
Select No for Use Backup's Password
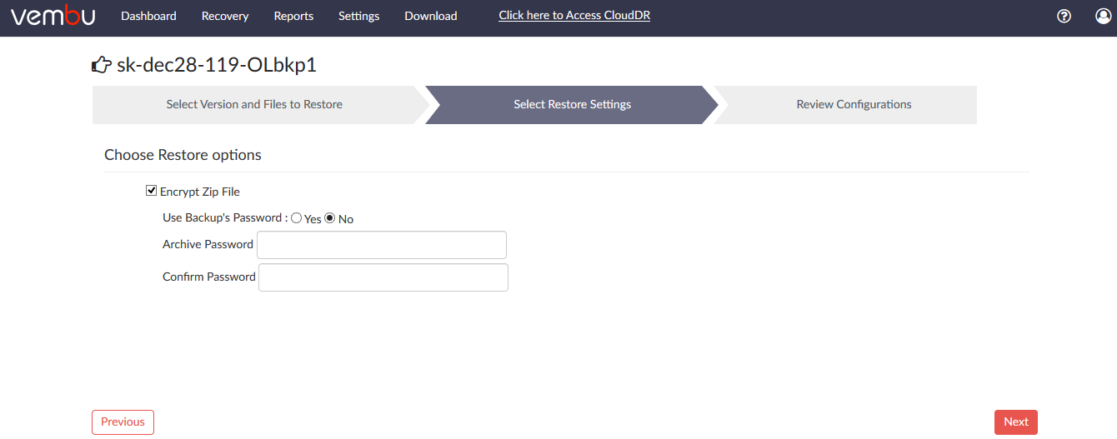330,218
